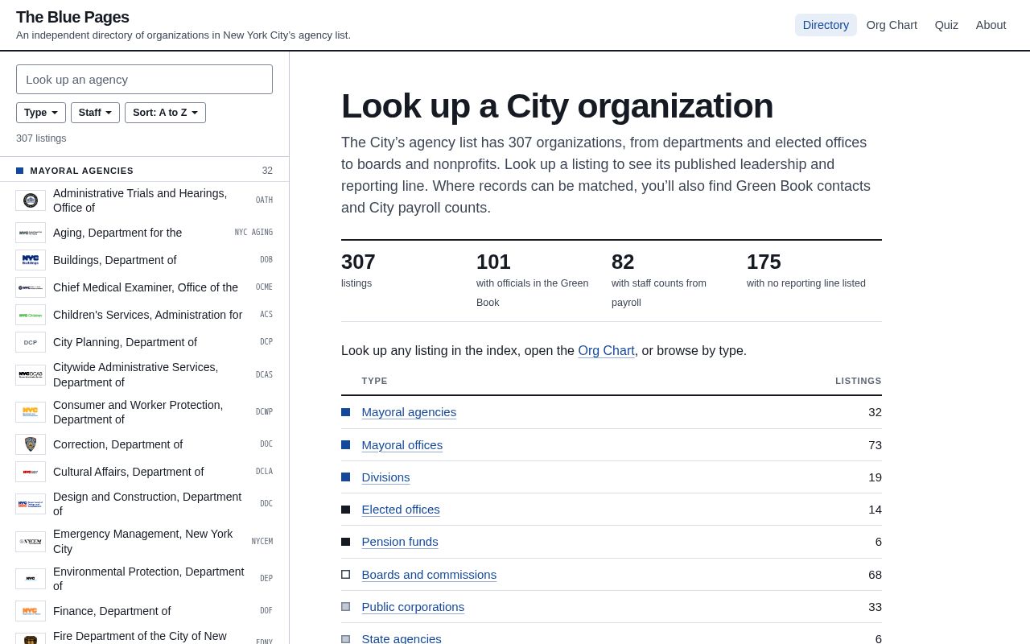Go to the Quiz page
Screen dimensions: 1030x644
coord(946,25)
